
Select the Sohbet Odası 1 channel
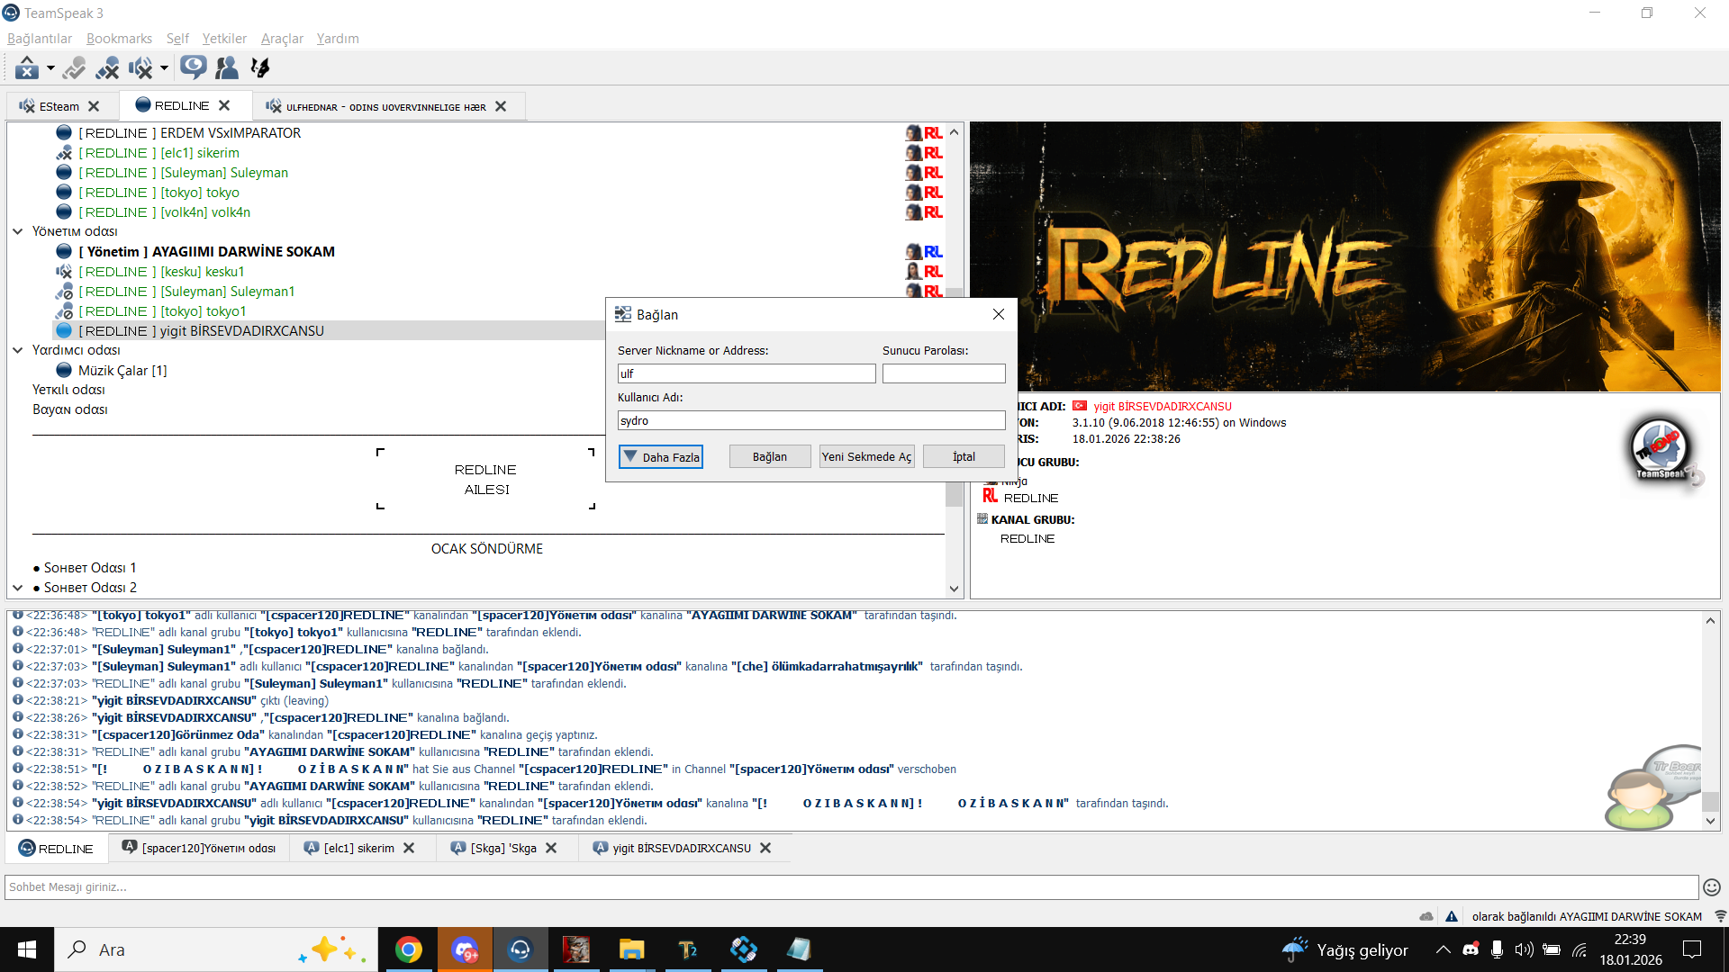[90, 568]
